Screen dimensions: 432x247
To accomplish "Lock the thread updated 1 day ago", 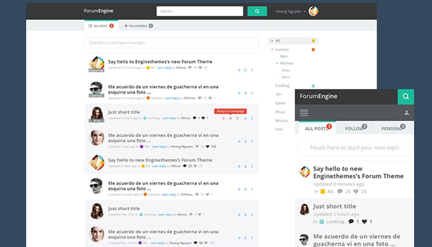I will coord(245,141).
